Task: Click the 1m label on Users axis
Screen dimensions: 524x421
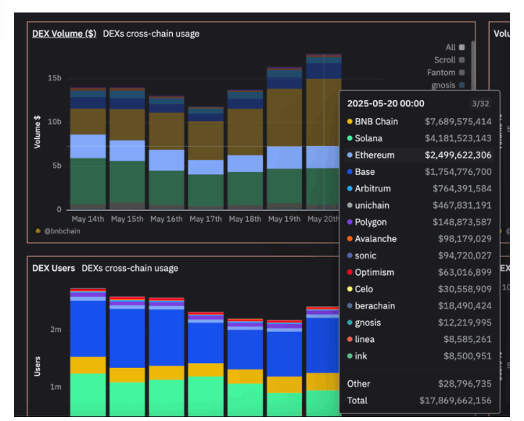Action: pyautogui.click(x=56, y=387)
